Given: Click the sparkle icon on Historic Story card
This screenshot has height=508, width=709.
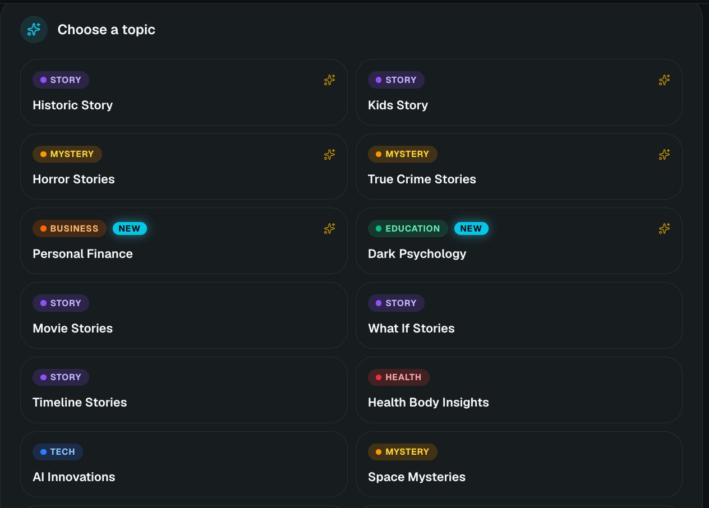Looking at the screenshot, I should tap(330, 80).
